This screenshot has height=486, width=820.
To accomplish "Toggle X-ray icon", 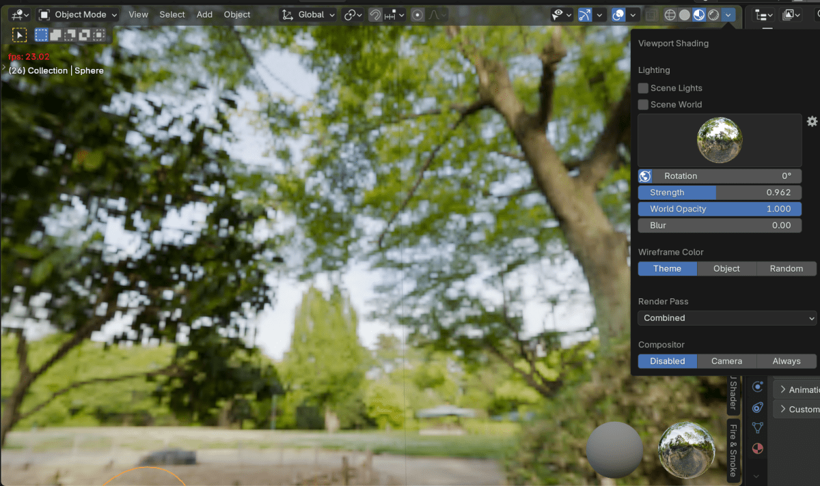I will coord(651,14).
